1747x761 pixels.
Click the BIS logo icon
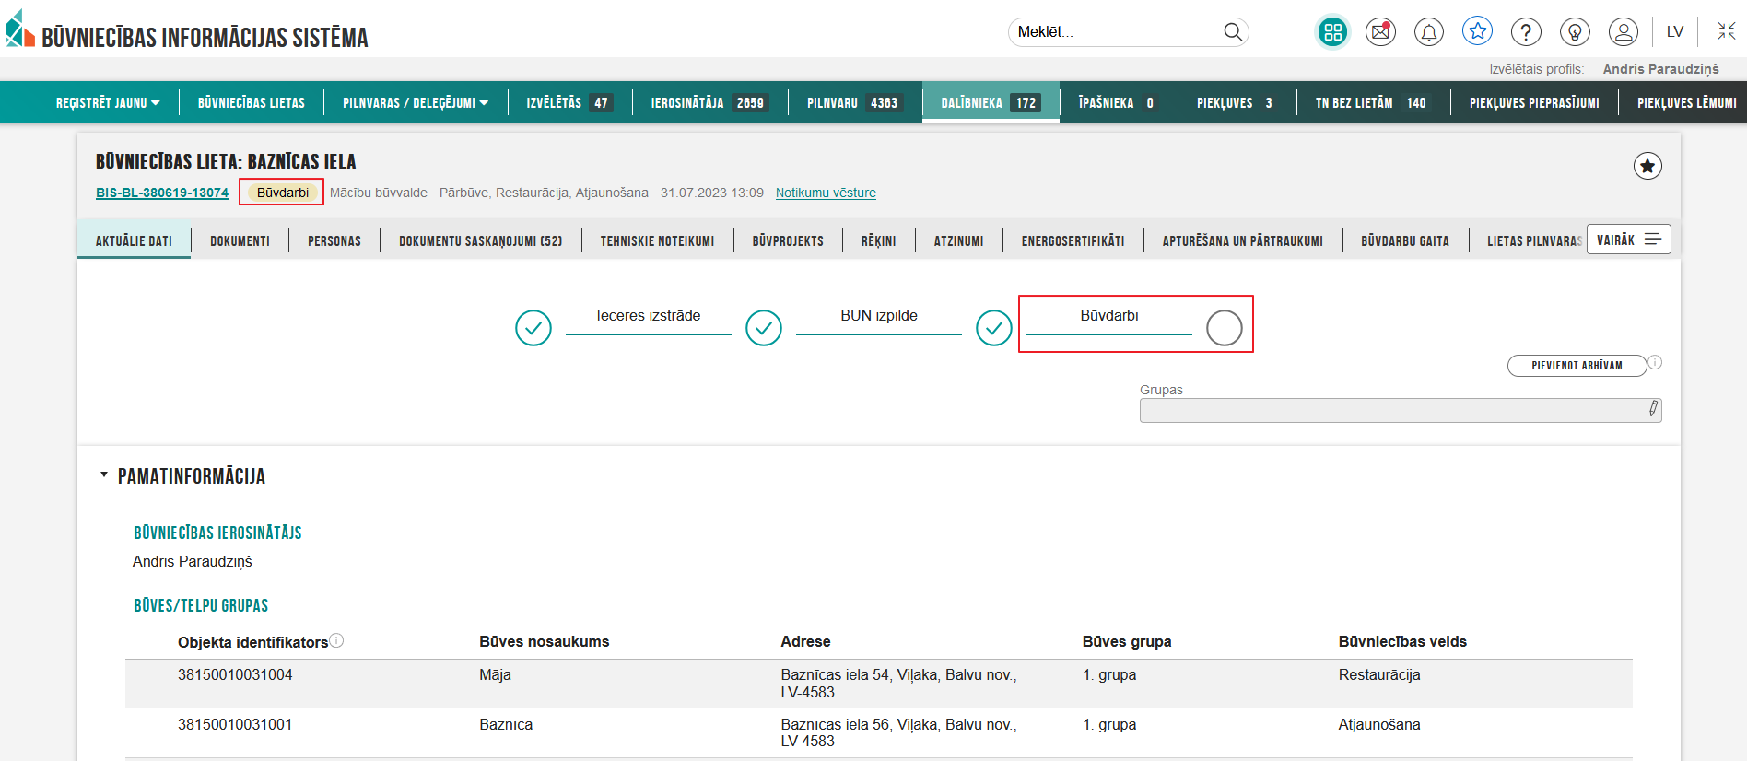(x=19, y=29)
